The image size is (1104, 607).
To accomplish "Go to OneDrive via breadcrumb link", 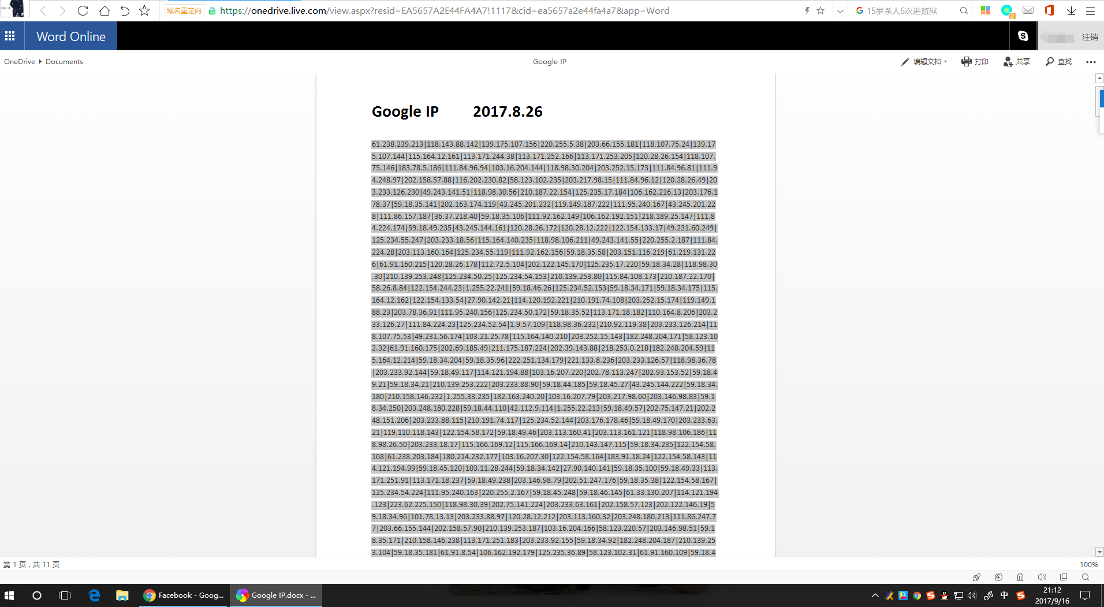I will (19, 61).
